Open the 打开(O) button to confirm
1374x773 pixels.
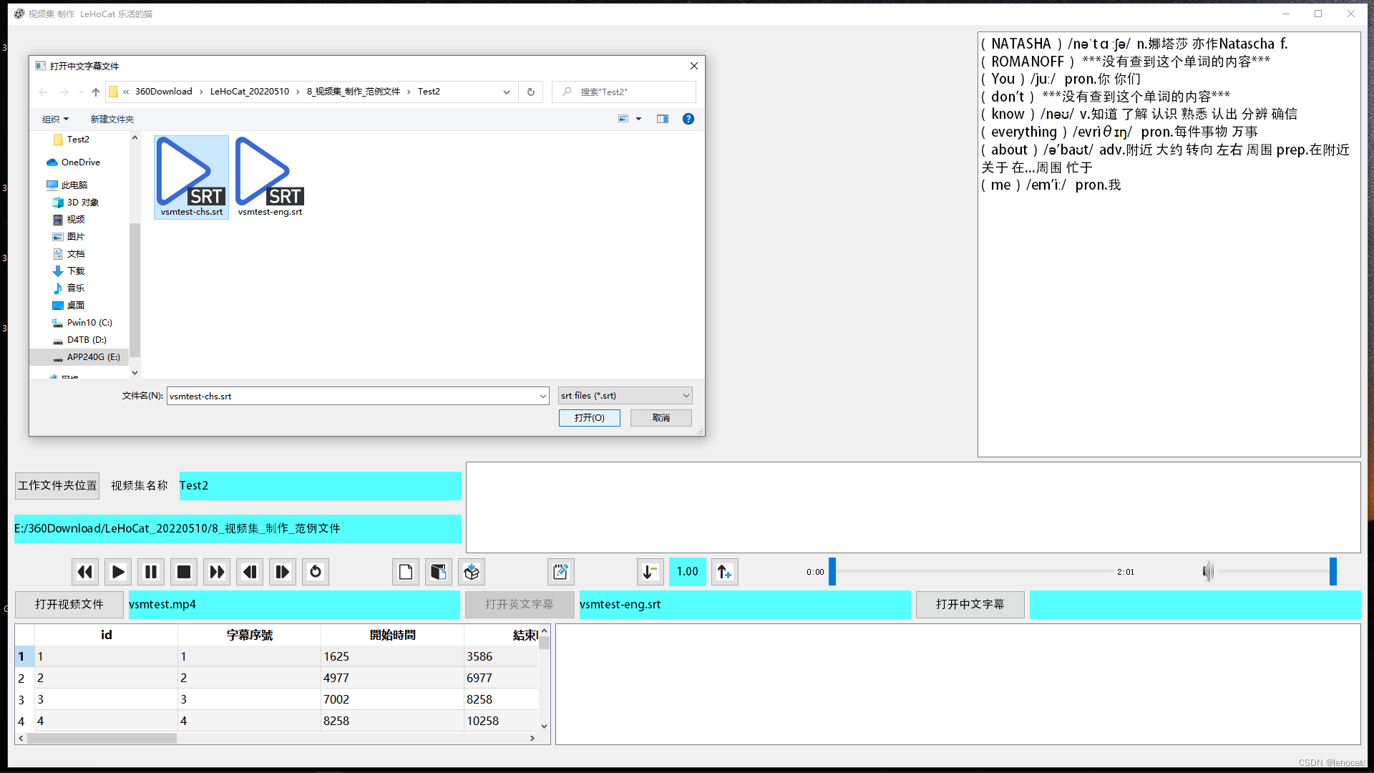589,417
